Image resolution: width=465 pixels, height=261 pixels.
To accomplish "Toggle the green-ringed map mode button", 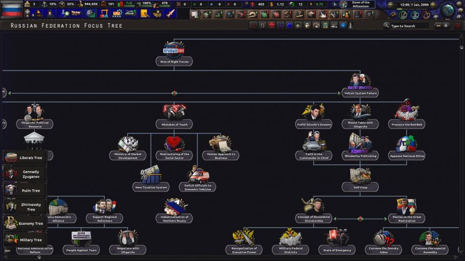I will [x=403, y=14].
